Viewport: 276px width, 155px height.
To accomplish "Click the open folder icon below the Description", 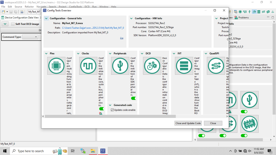I will click(122, 38).
